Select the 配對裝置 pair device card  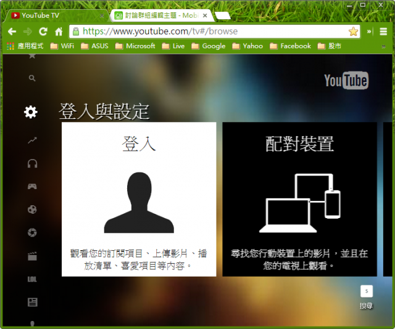(x=299, y=199)
